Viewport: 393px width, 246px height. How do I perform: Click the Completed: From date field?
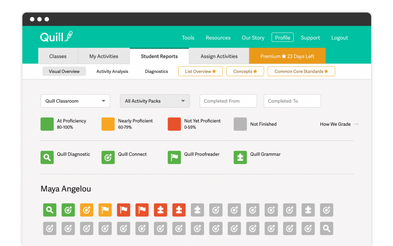228,101
